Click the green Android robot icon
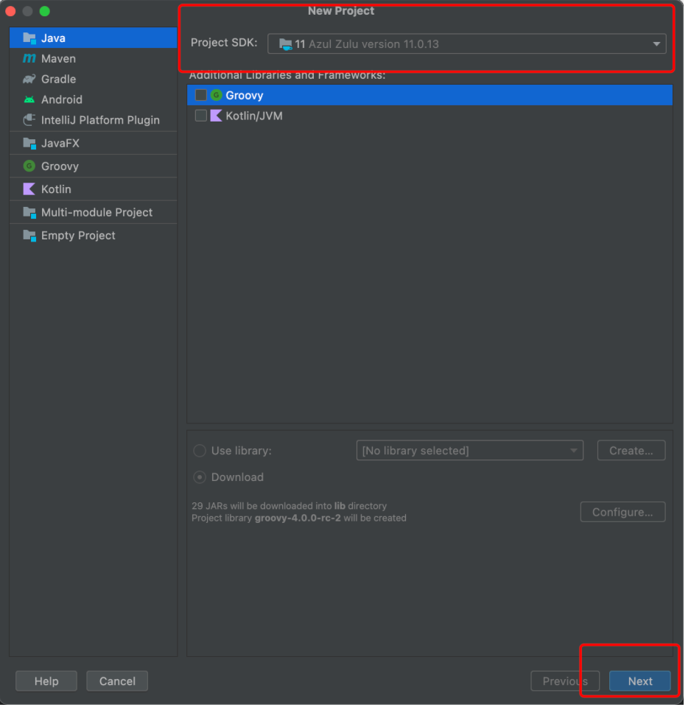 [x=29, y=99]
